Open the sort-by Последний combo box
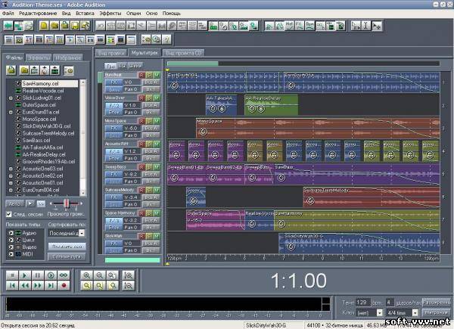The image size is (454, 329). pyautogui.click(x=67, y=233)
